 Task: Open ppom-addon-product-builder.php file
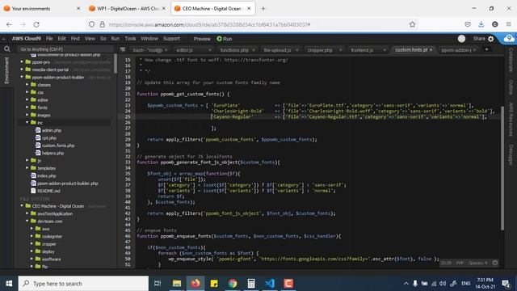click(x=68, y=183)
